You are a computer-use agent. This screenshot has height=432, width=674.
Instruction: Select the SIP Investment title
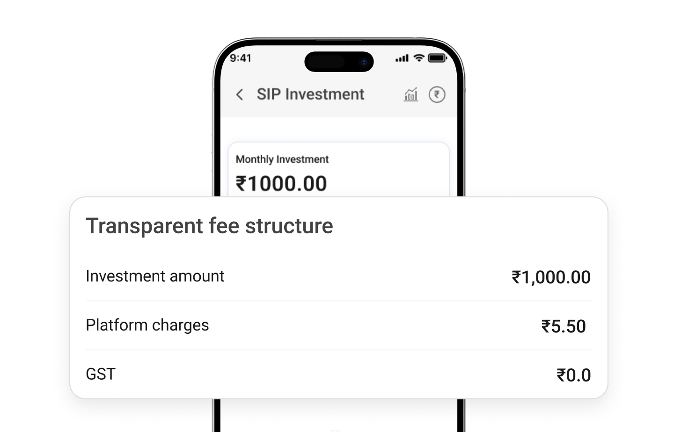(x=311, y=94)
